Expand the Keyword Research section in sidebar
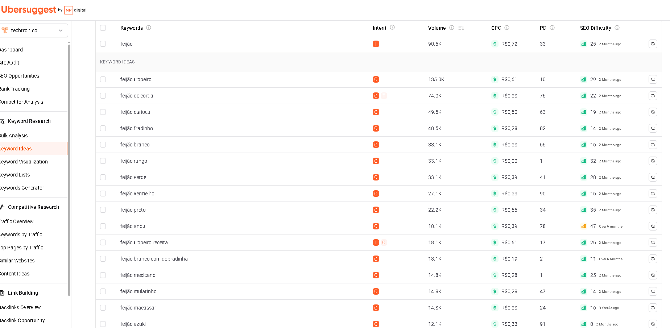Image resolution: width=670 pixels, height=328 pixels. 29,121
